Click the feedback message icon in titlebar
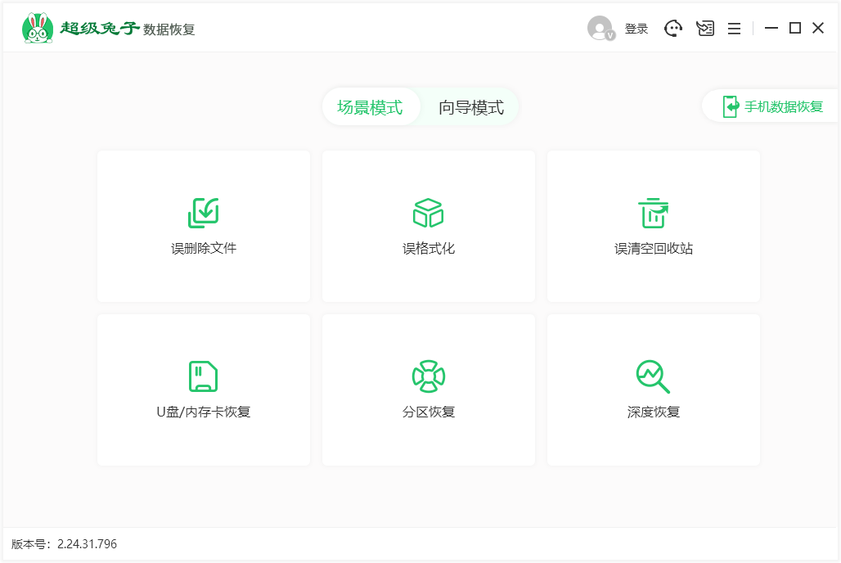The width and height of the screenshot is (841, 563). tap(704, 28)
